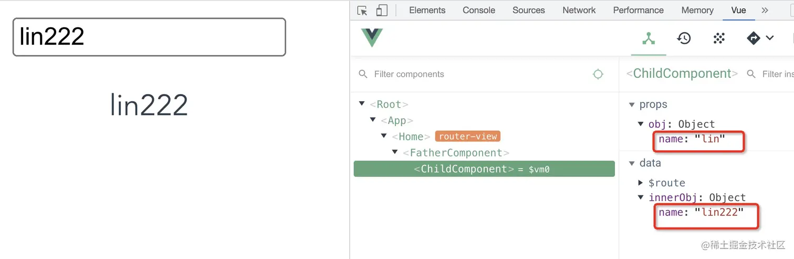The height and width of the screenshot is (259, 794).
Task: Switch to the Network tab
Action: coord(579,10)
